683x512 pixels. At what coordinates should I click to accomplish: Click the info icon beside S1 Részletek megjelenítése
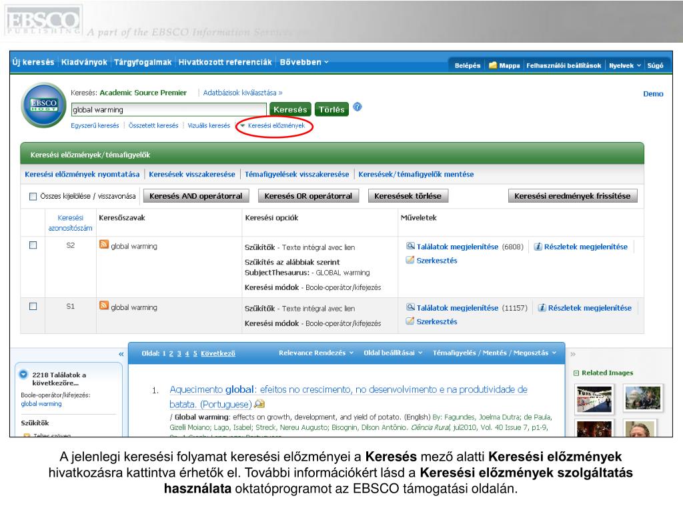(x=542, y=307)
